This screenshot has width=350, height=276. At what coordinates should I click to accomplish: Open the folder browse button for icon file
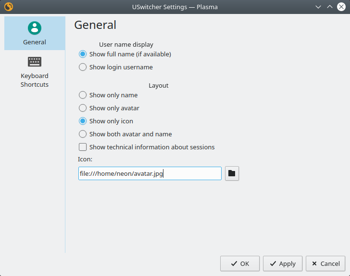tap(232, 173)
